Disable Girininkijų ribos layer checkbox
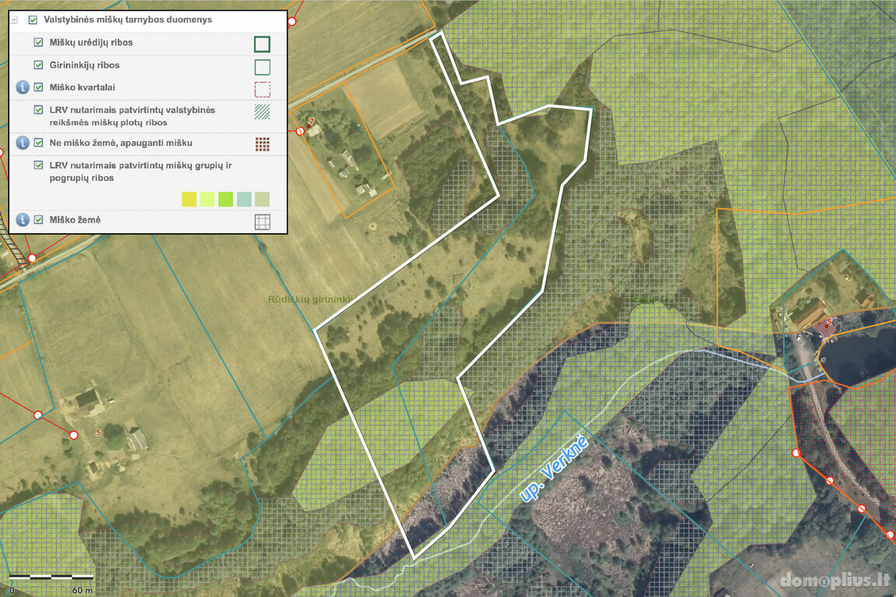 pyautogui.click(x=38, y=65)
